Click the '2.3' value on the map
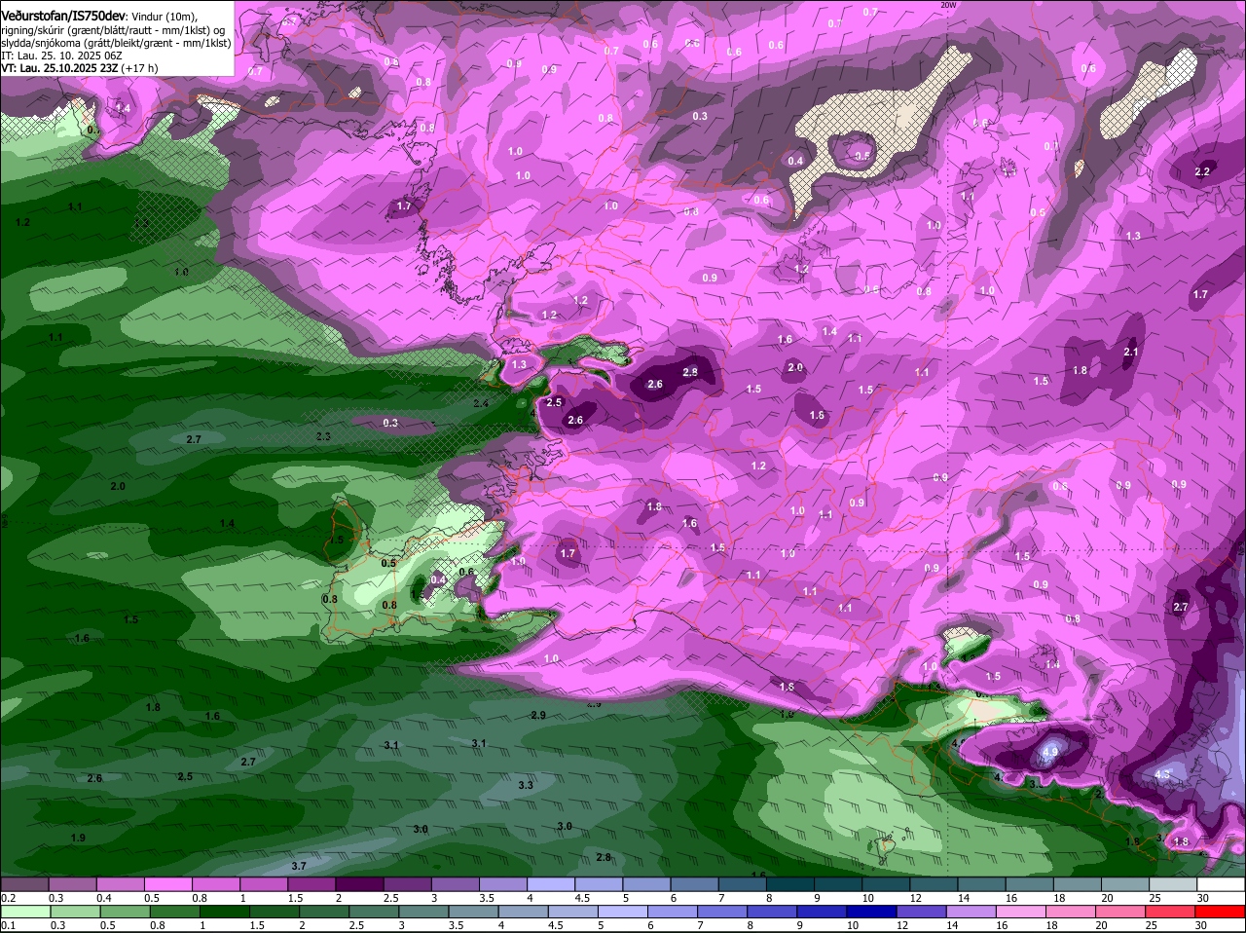This screenshot has width=1246, height=933. pos(323,436)
